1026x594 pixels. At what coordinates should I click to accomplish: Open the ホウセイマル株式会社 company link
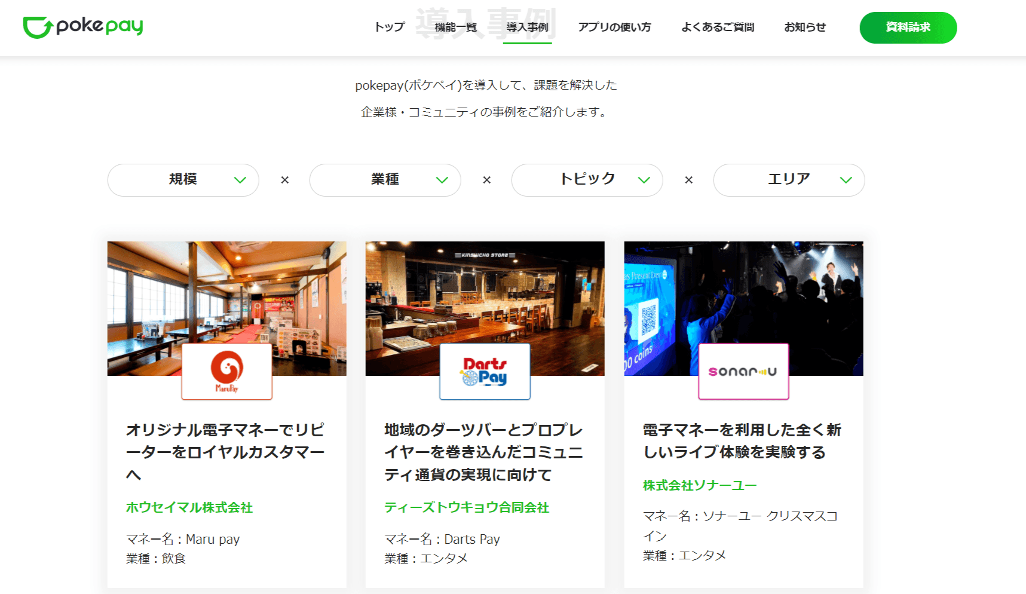[x=189, y=507]
